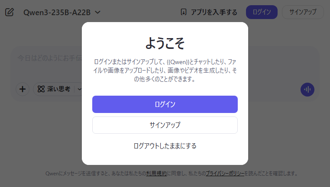Screen dimensions: 330x187
Task: Click the deep thinking atom icon
Action: point(41,89)
